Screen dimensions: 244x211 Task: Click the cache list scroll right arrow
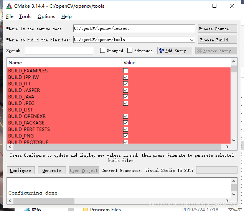pyautogui.click(x=228, y=147)
